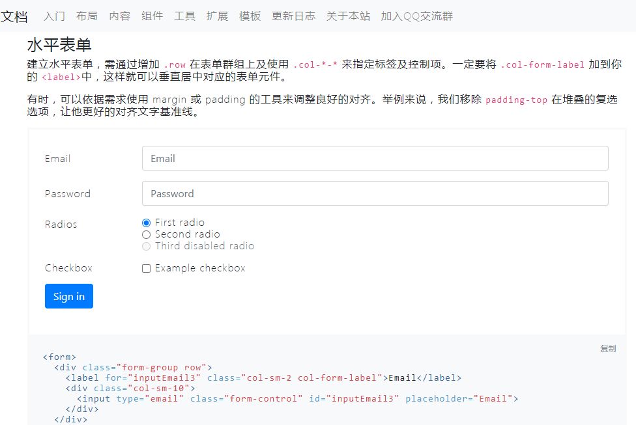The height and width of the screenshot is (425, 636).
Task: Open the 组件 menu item
Action: pos(152,16)
